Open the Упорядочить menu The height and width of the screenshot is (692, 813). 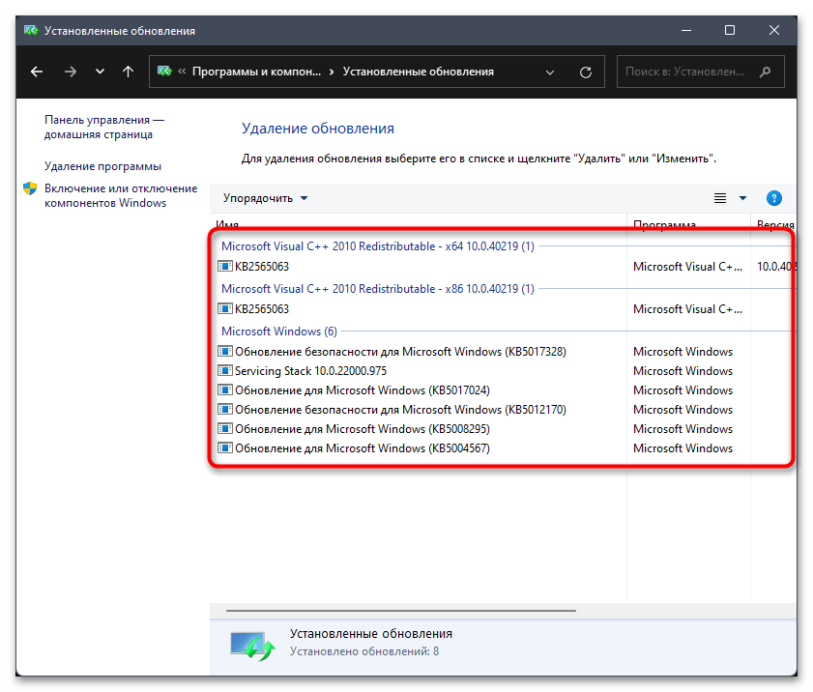(265, 198)
